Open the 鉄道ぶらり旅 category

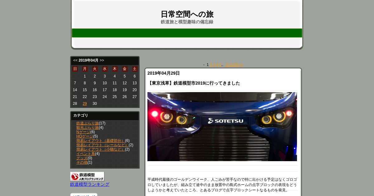click(88, 123)
